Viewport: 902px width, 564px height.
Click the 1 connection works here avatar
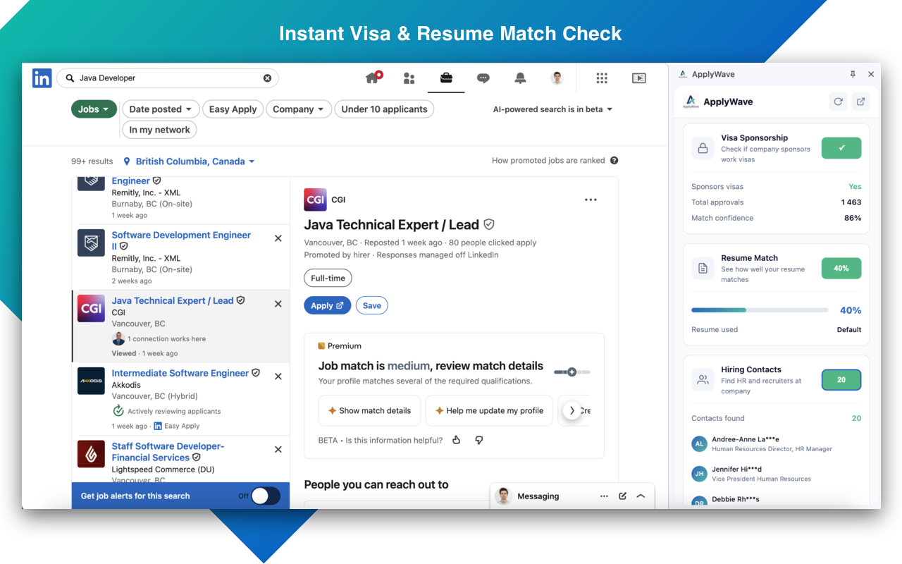(118, 338)
